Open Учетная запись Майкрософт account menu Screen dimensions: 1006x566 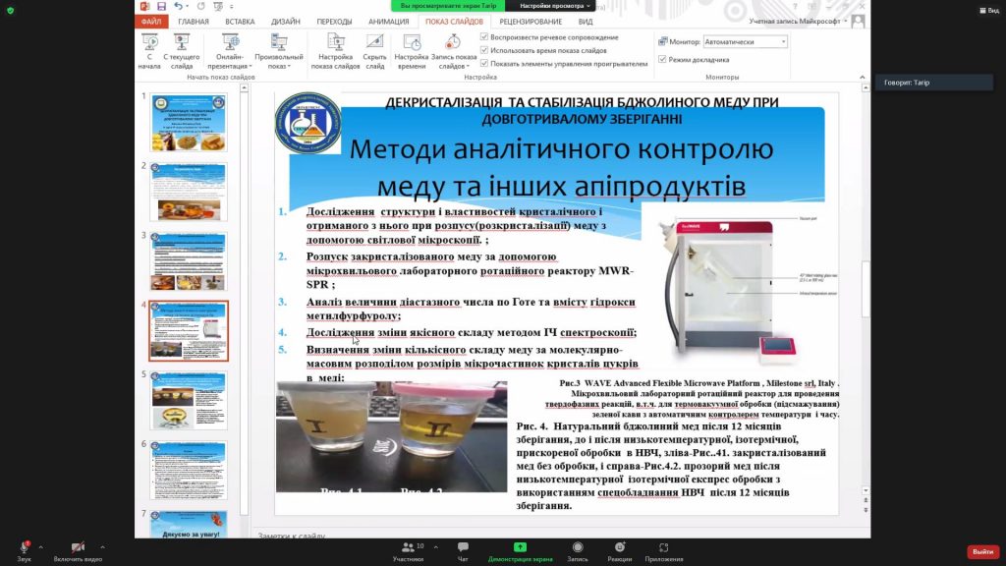pyautogui.click(x=798, y=22)
